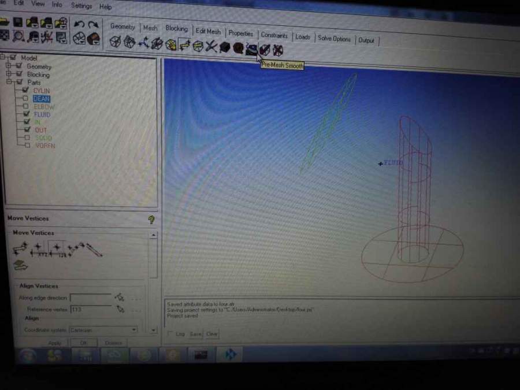The width and height of the screenshot is (520, 390).
Task: Enable the Log checkbox in message window
Action: point(170,333)
